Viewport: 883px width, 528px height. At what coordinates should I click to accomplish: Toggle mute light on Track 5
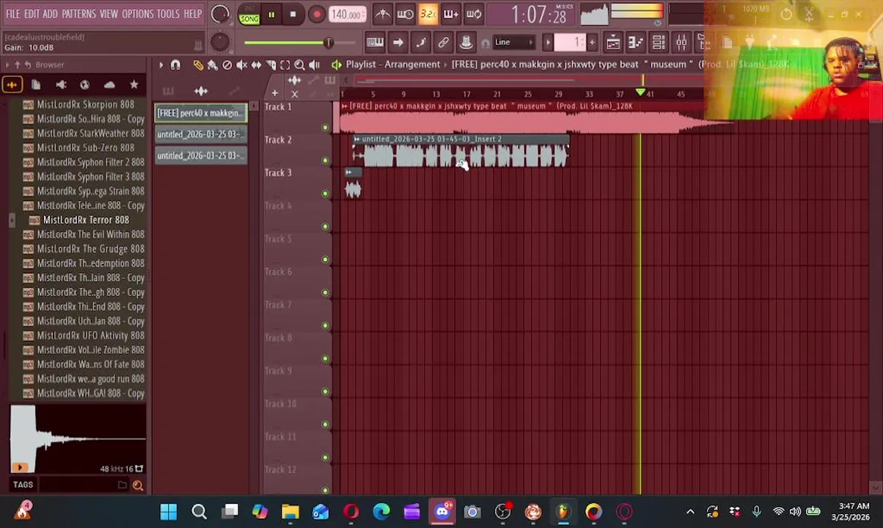coord(326,260)
